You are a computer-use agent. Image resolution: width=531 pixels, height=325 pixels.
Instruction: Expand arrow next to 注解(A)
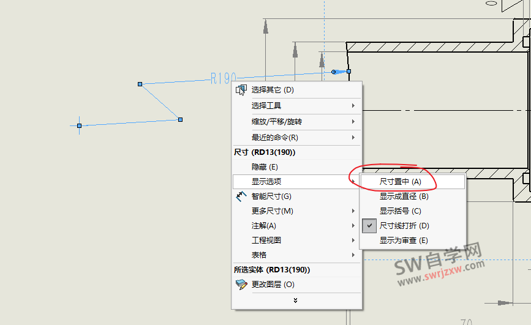353,225
